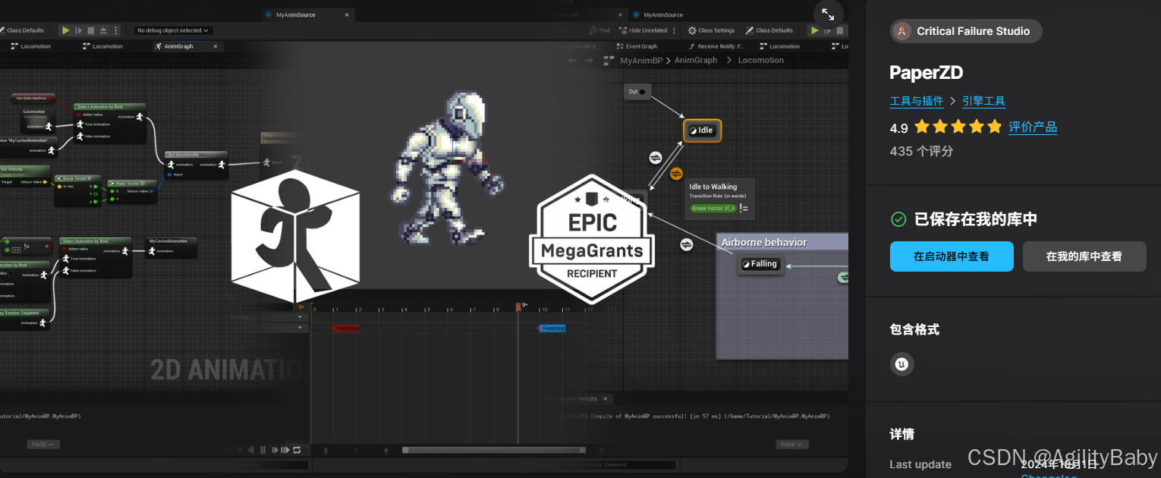Open the 引擎工具 subcategory link

tap(983, 101)
